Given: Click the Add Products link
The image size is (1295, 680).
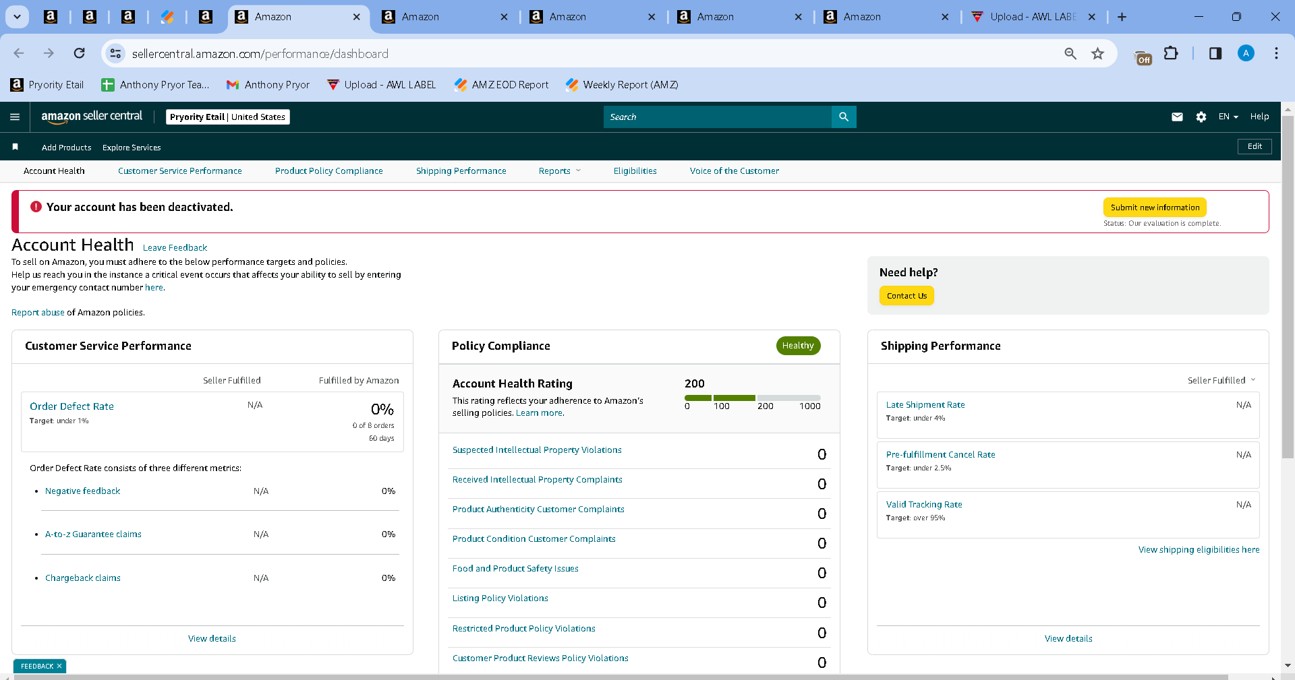Looking at the screenshot, I should [x=66, y=148].
